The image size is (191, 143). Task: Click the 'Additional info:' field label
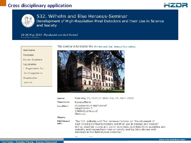click(x=63, y=122)
